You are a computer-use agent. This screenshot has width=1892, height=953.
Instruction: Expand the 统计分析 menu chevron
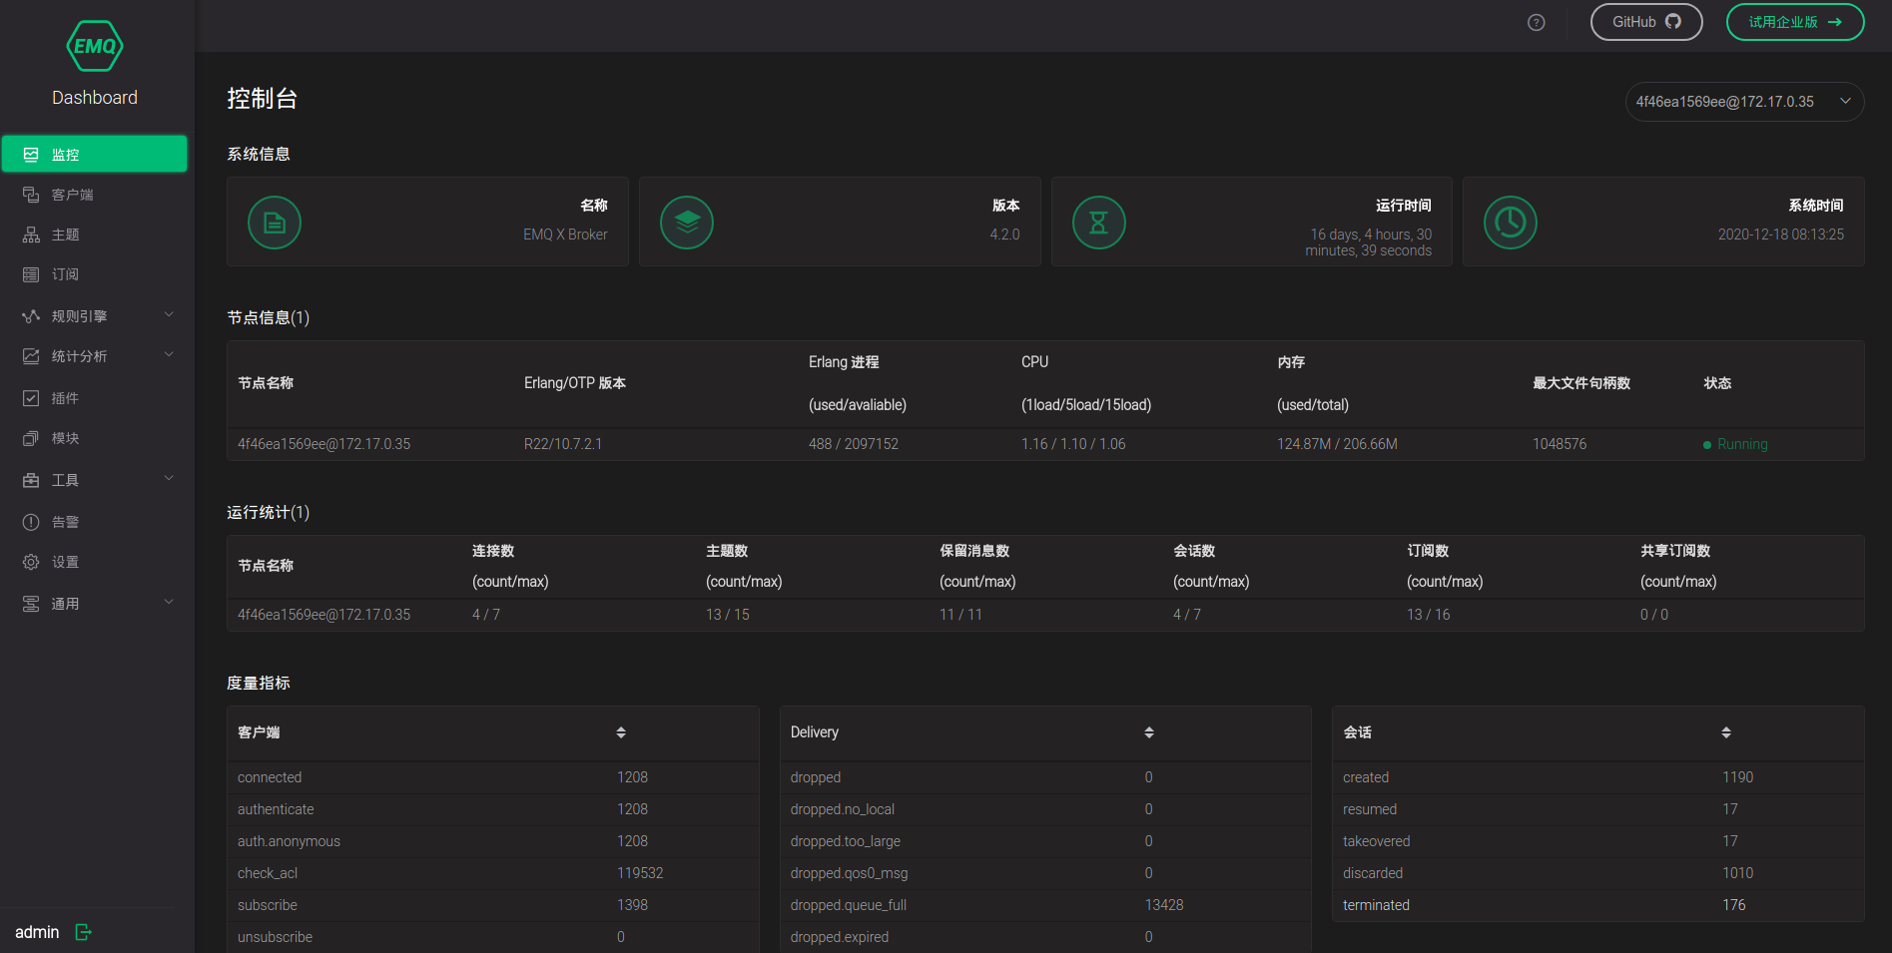pos(169,355)
